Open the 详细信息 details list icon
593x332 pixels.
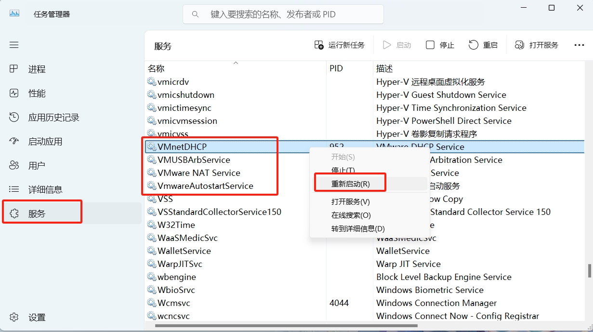tap(14, 189)
